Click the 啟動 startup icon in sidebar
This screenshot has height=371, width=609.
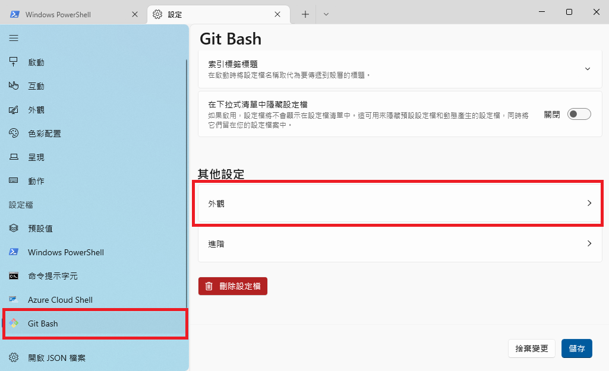(14, 62)
